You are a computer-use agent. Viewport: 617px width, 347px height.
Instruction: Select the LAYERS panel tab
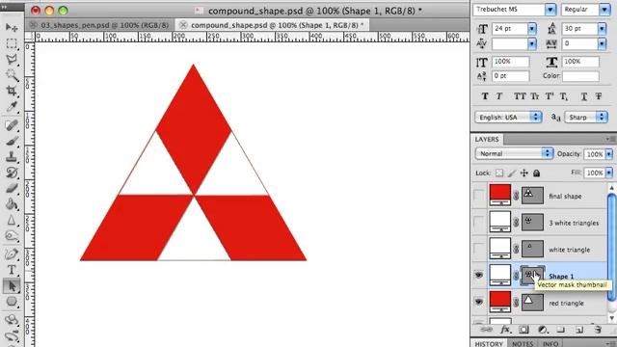(487, 139)
